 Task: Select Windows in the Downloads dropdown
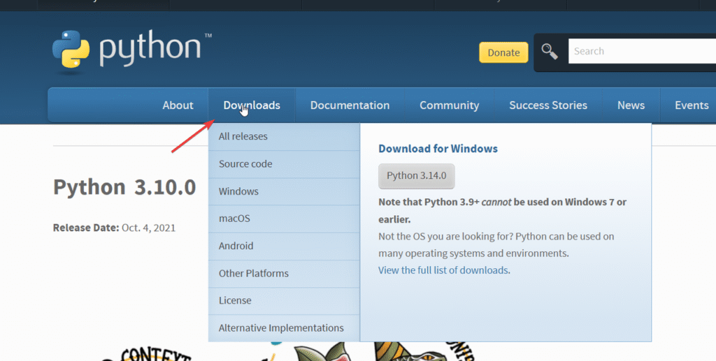pos(238,191)
